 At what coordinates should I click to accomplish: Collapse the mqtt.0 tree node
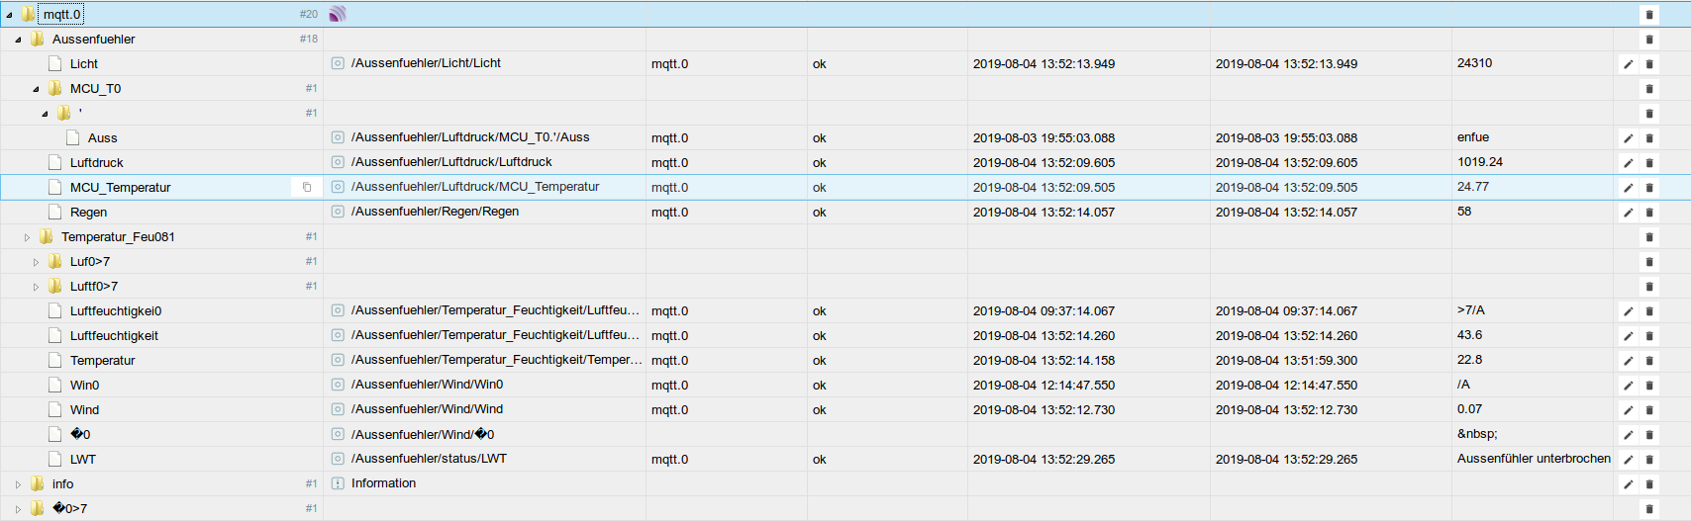point(9,15)
